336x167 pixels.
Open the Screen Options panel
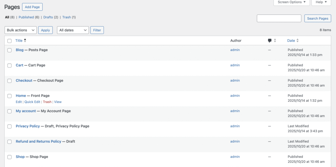click(x=292, y=2)
